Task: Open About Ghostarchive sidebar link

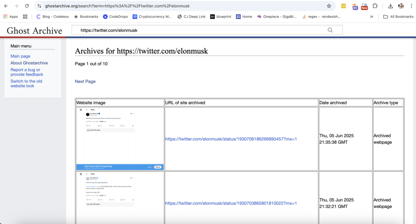Action: [29, 63]
